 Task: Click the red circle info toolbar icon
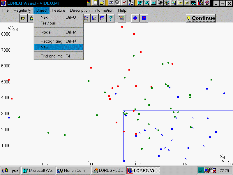(x=135, y=18)
